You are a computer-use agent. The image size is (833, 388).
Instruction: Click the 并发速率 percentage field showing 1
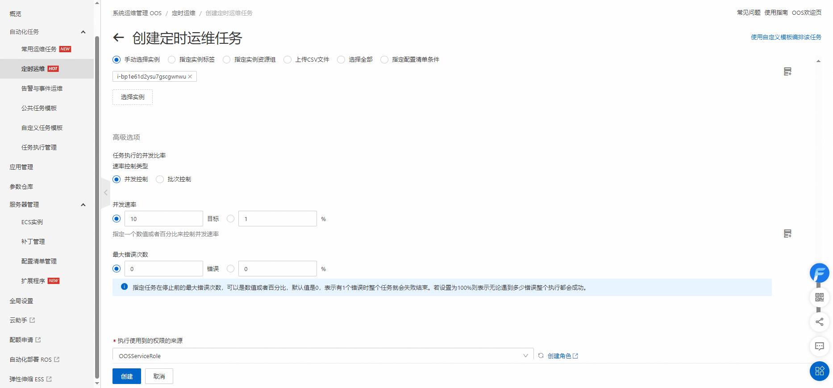point(278,219)
